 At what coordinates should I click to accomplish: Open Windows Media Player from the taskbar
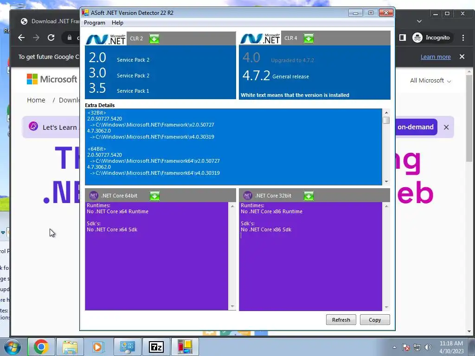pos(98,347)
